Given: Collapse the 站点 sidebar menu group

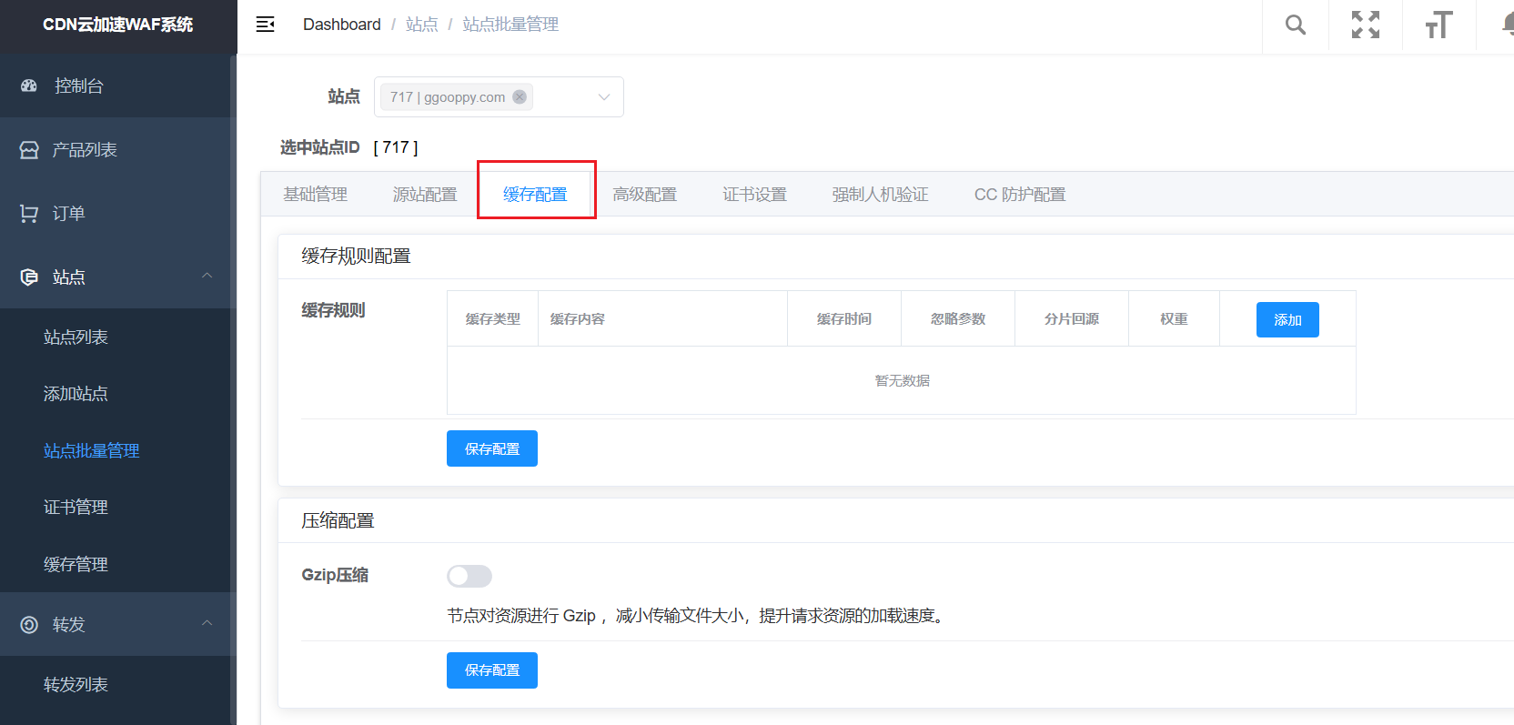Looking at the screenshot, I should 207,276.
